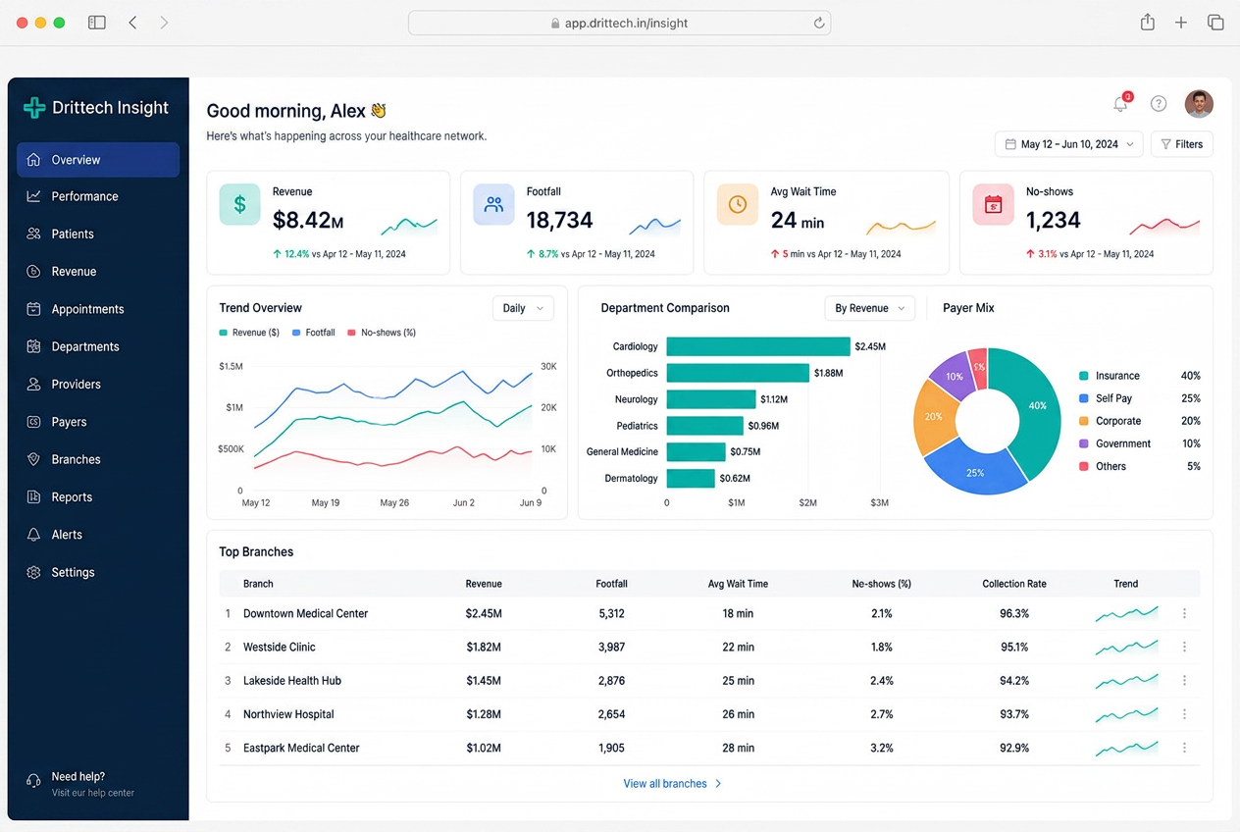
Task: Click Lakeside Health Hub branch name
Action: click(x=292, y=681)
